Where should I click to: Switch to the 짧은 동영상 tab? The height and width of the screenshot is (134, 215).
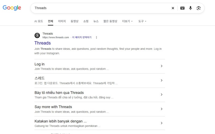tap(110, 21)
